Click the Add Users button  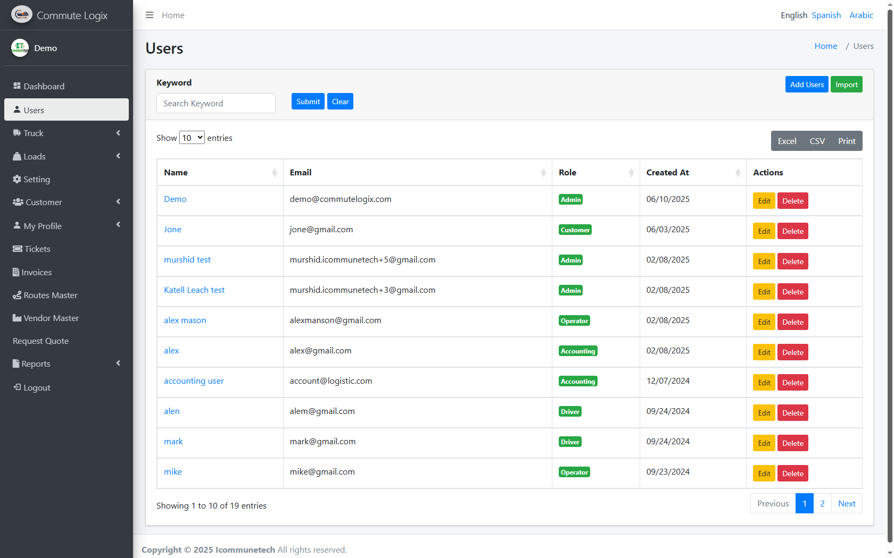coord(807,84)
